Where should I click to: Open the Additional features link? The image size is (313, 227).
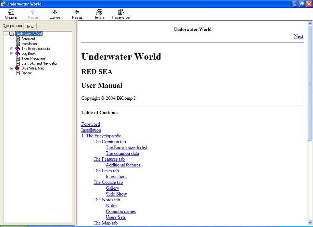(123, 165)
